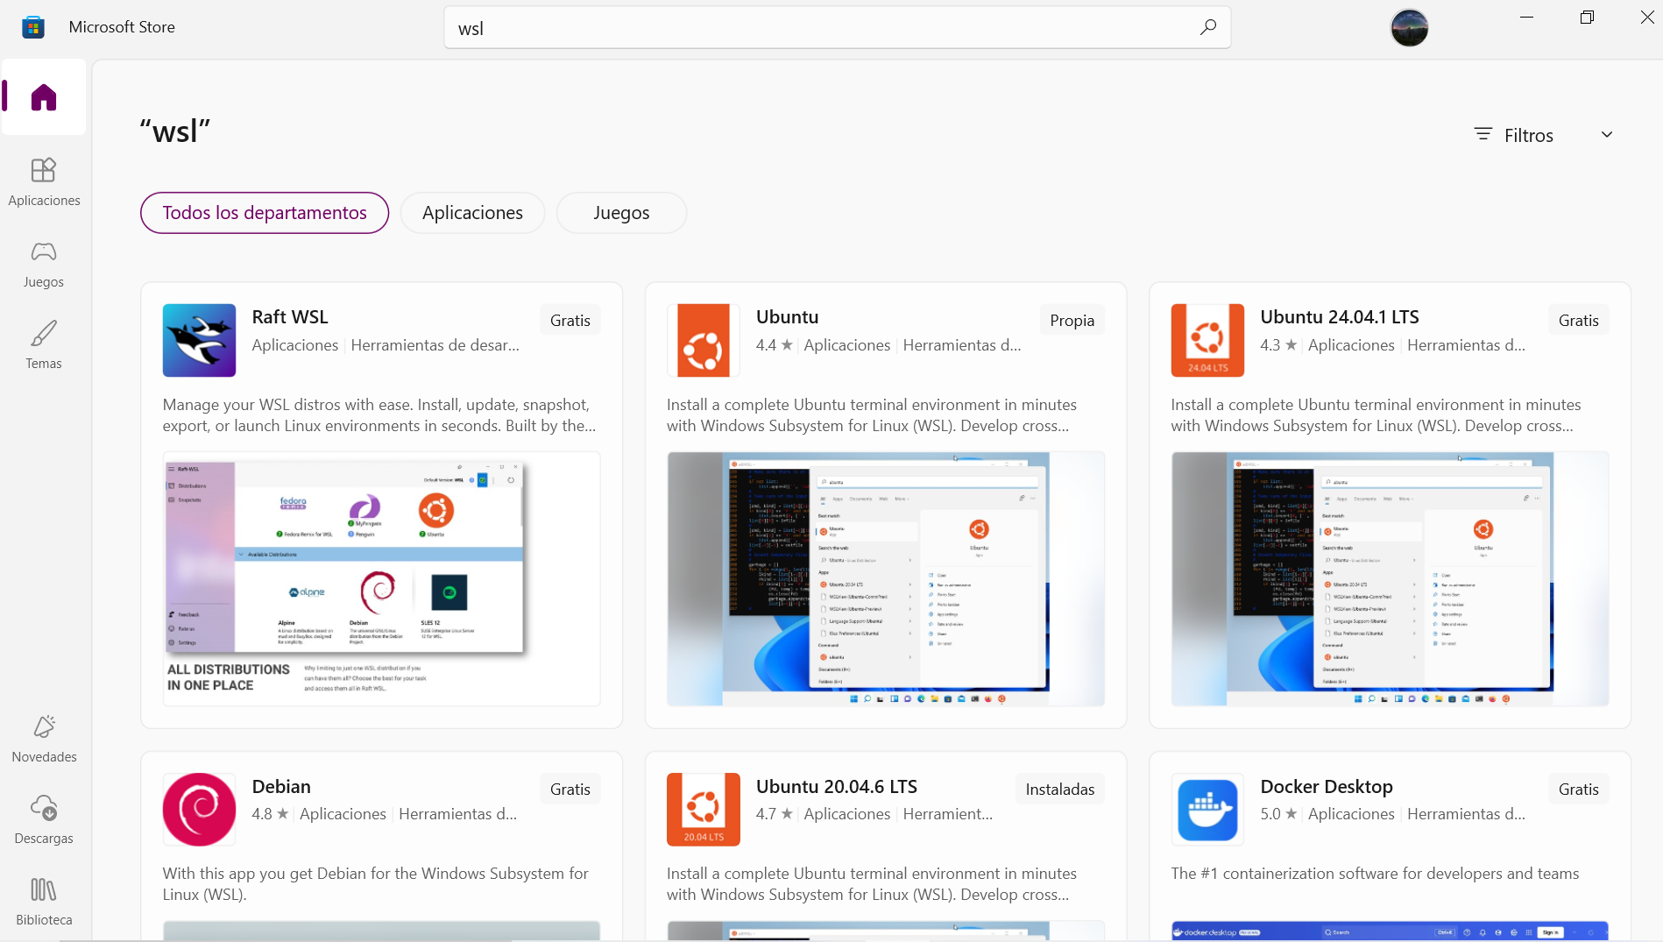Open the user account avatar

[x=1409, y=27]
